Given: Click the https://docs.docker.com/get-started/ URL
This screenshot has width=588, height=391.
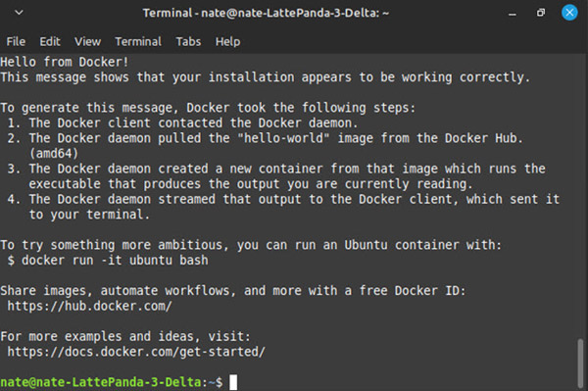Looking at the screenshot, I should click(x=136, y=352).
